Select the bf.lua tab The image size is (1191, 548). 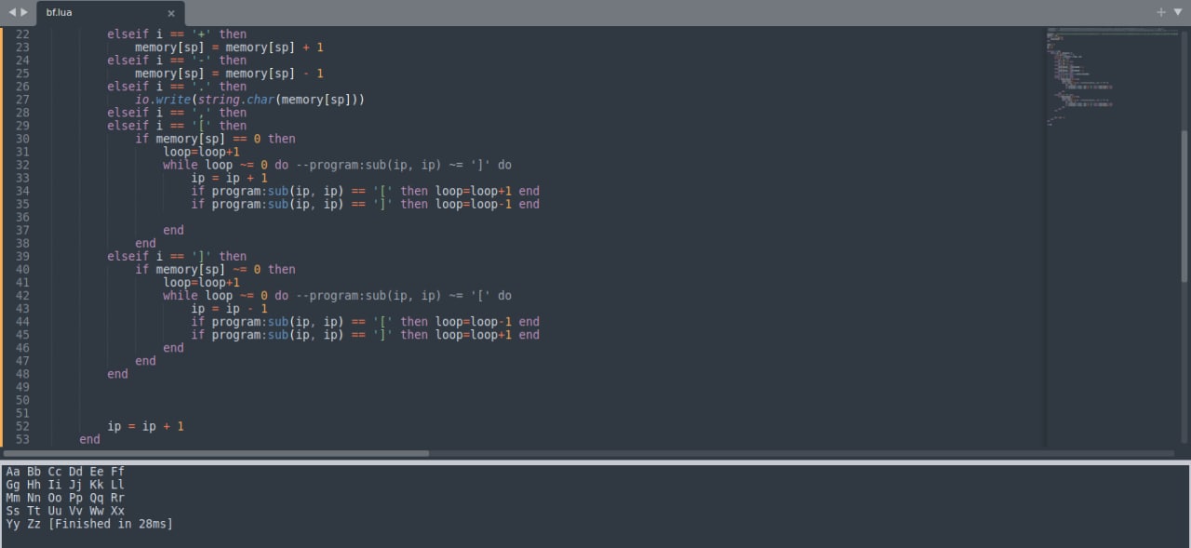[110, 13]
